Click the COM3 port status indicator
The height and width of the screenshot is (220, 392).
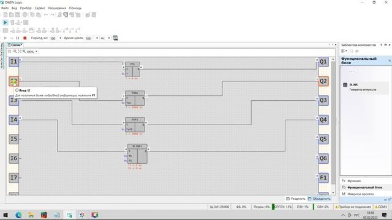pyautogui.click(x=380, y=207)
